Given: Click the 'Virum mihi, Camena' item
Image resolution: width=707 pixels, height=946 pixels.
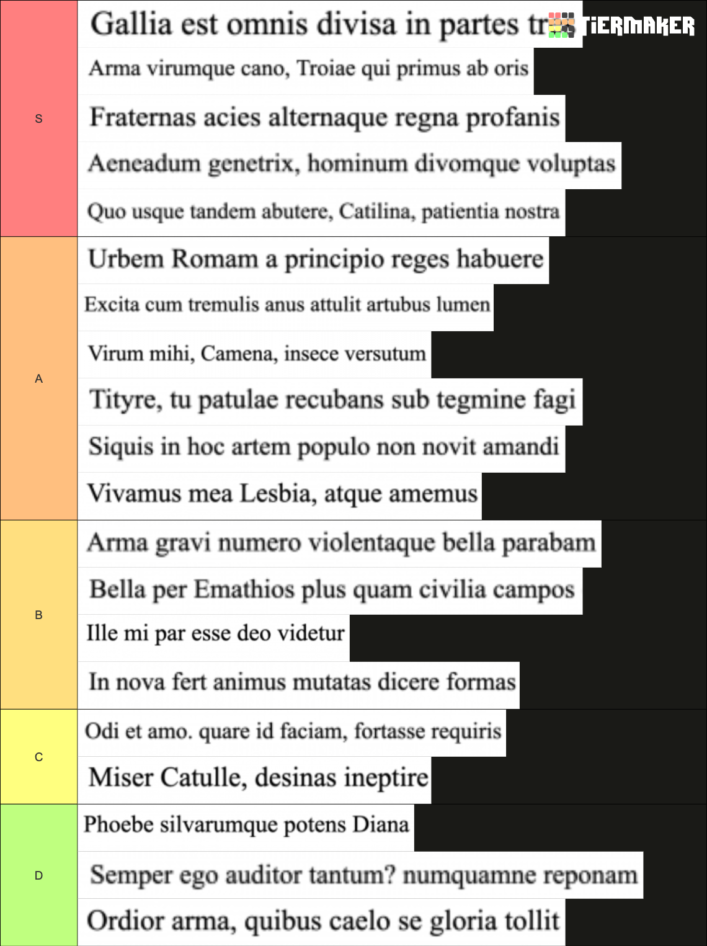Looking at the screenshot, I should [254, 355].
